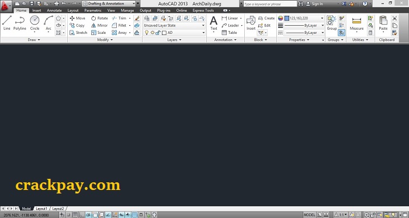This screenshot has height=218, width=409.
Task: Click Create block
Action: [x=266, y=18]
